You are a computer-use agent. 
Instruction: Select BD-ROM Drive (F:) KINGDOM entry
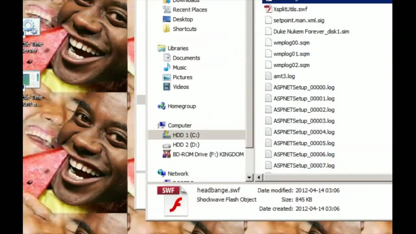point(208,154)
